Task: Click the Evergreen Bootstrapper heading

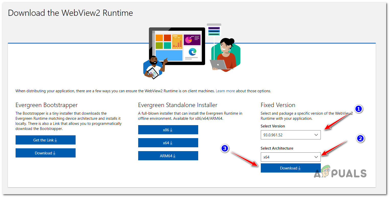Action: (46, 105)
